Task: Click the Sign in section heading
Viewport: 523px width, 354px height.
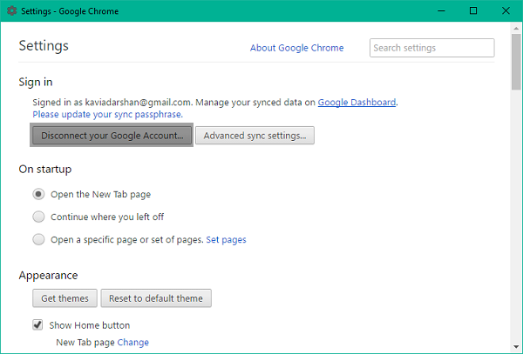Action: pos(36,82)
